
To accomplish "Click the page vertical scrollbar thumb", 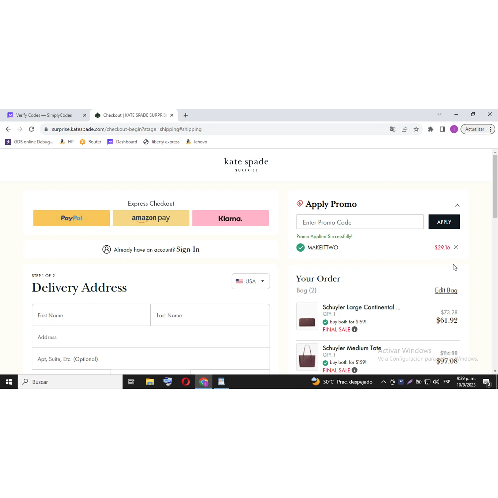I will point(495,186).
